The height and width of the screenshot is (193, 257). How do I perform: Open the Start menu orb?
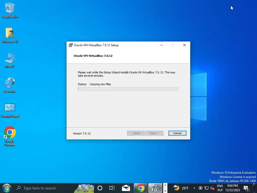[7, 188]
